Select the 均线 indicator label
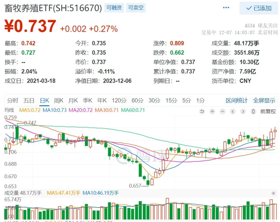 [9, 110]
